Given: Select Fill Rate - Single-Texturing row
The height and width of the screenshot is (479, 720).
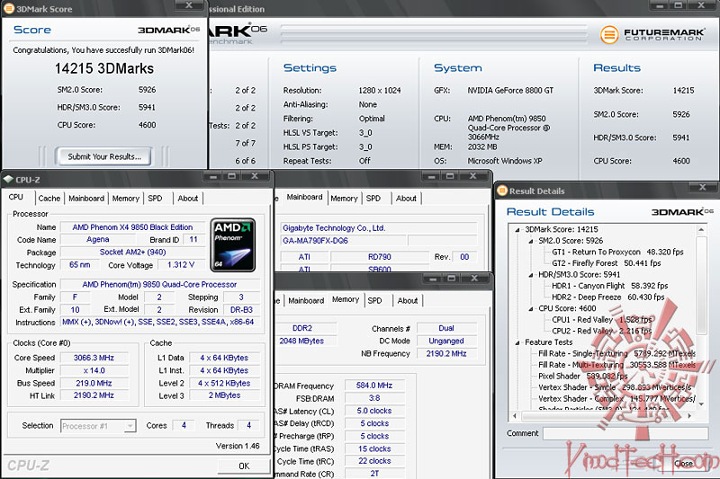Looking at the screenshot, I should (x=616, y=353).
